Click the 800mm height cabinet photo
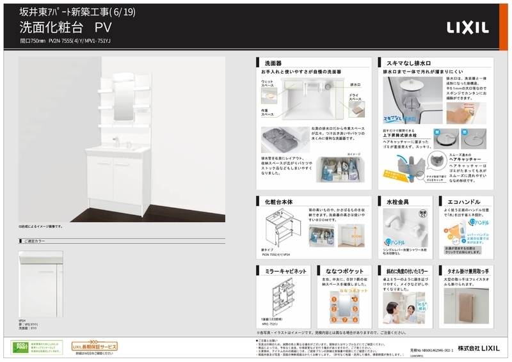512x362 pixels. (351, 235)
